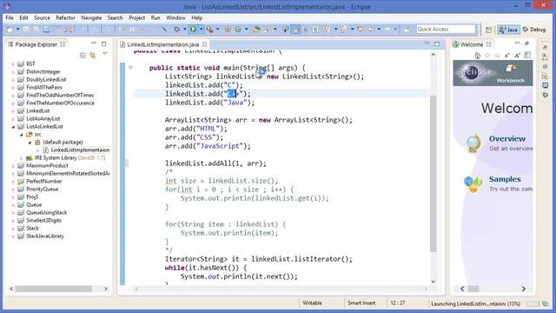Image resolution: width=556 pixels, height=313 pixels.
Task: Expand the JRE System Library node
Action: (21, 158)
